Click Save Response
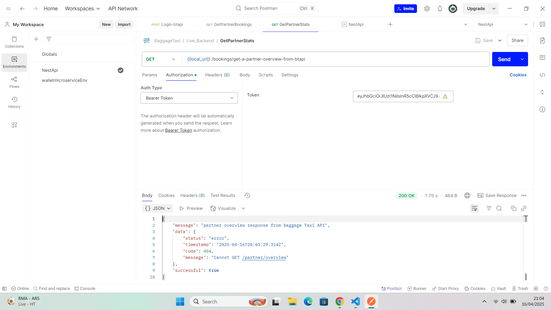The image size is (551, 310). pyautogui.click(x=497, y=195)
